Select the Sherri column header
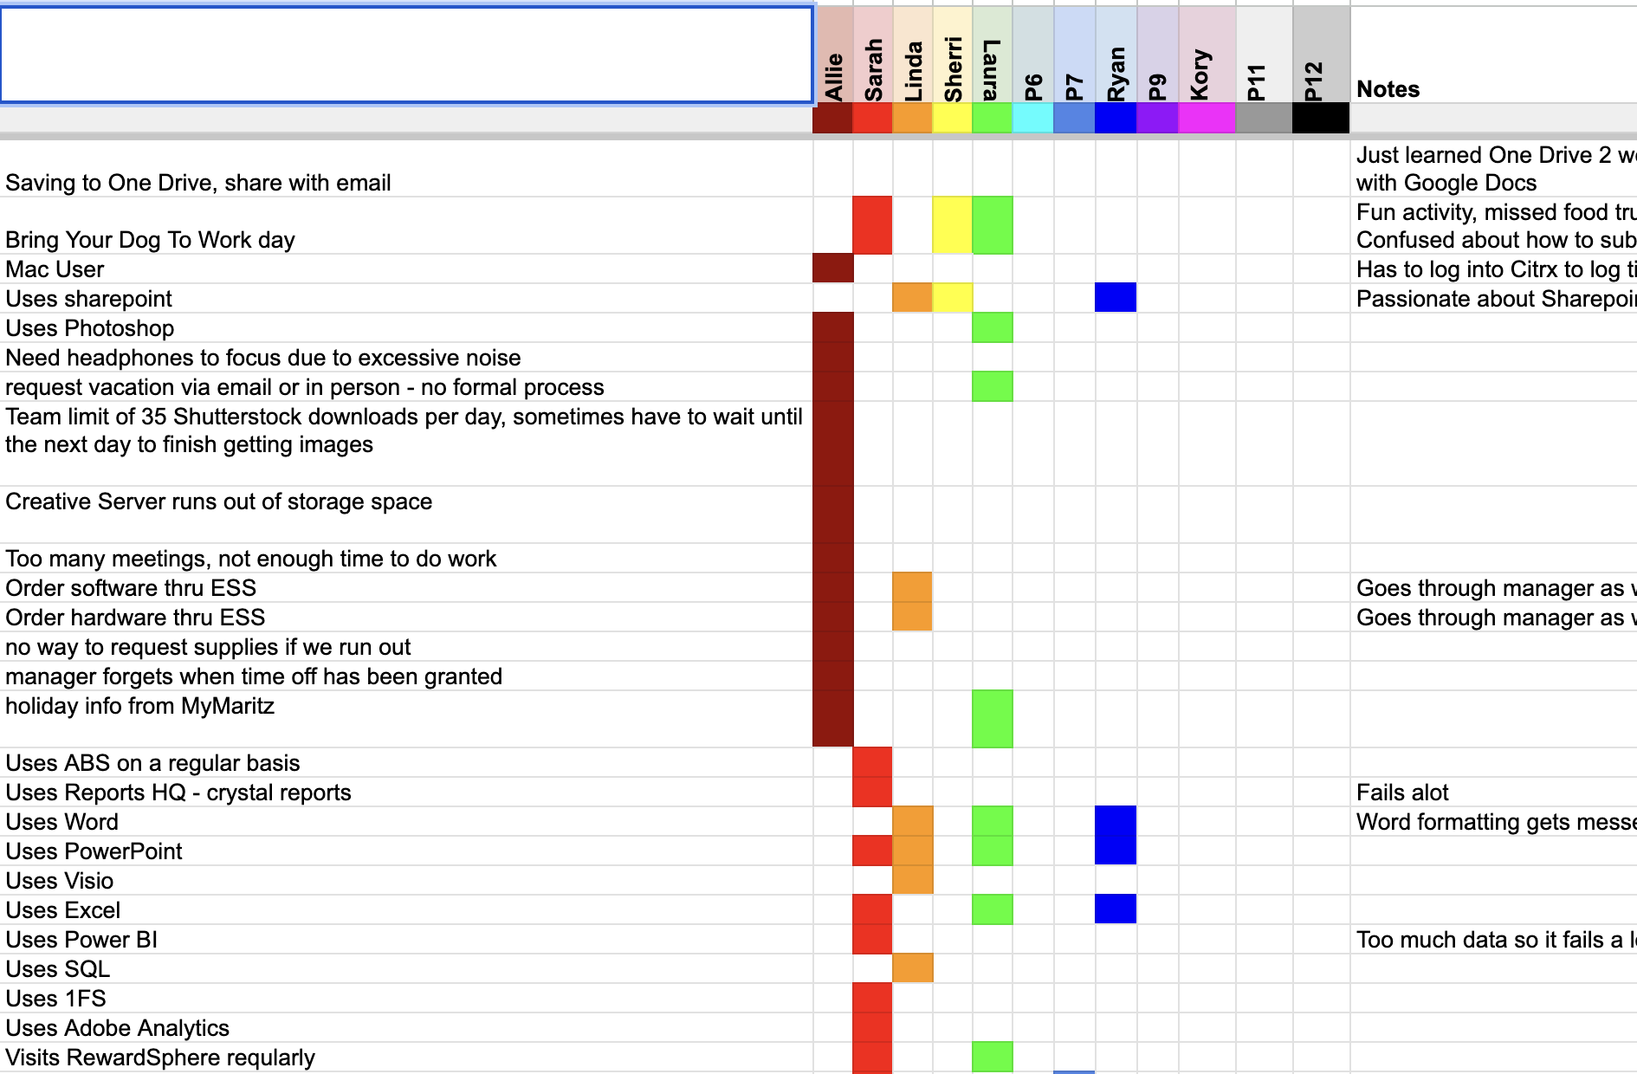 coord(953,55)
